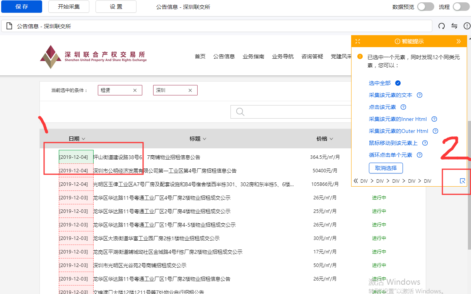Click the switch browser mode arrows icon
Image resolution: width=471 pixels, height=294 pixels.
click(454, 26)
